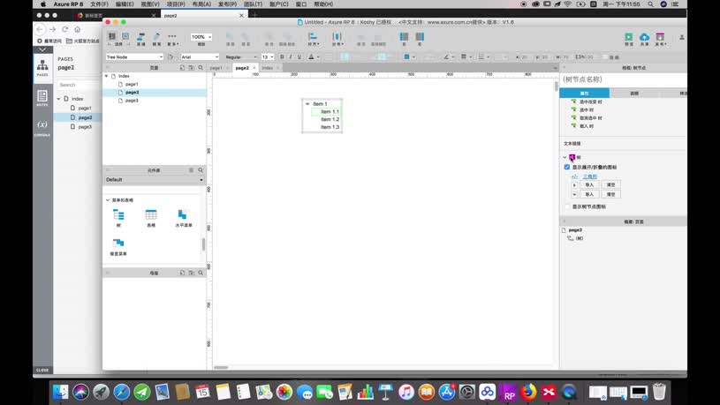Image resolution: width=720 pixels, height=405 pixels.
Task: Click the Distribute toolbar icon
Action: click(x=337, y=37)
